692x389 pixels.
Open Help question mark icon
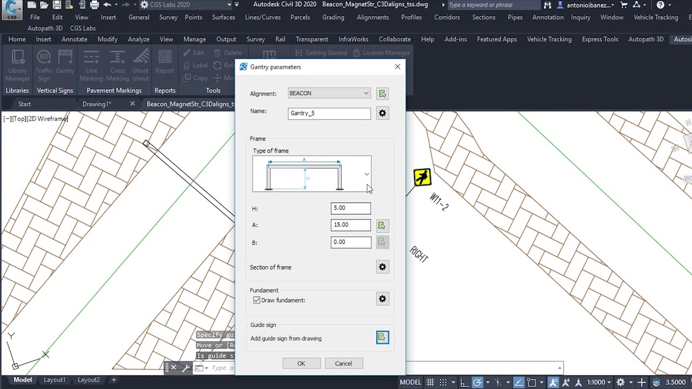pos(661,5)
